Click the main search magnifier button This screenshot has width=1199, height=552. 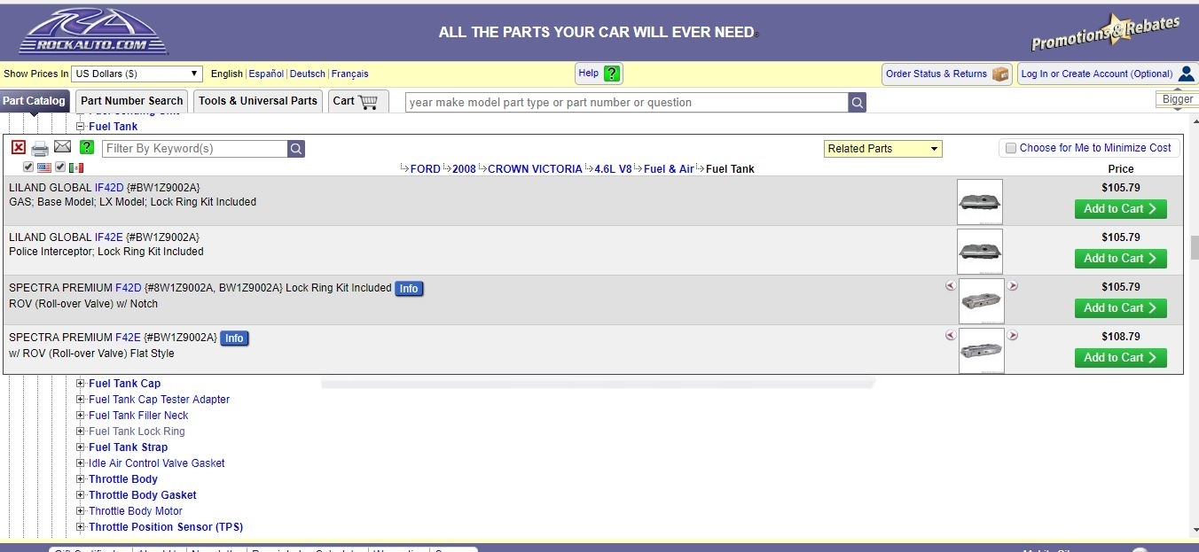pyautogui.click(x=857, y=103)
